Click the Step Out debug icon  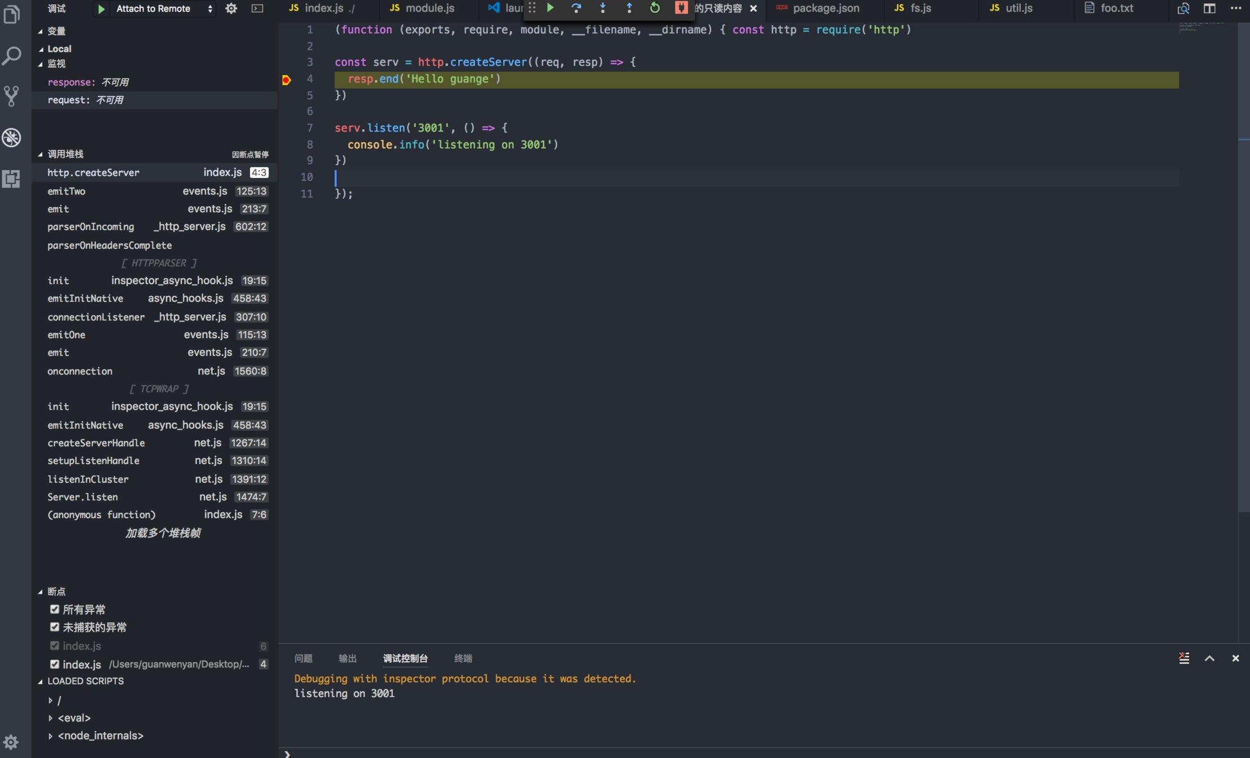629,8
